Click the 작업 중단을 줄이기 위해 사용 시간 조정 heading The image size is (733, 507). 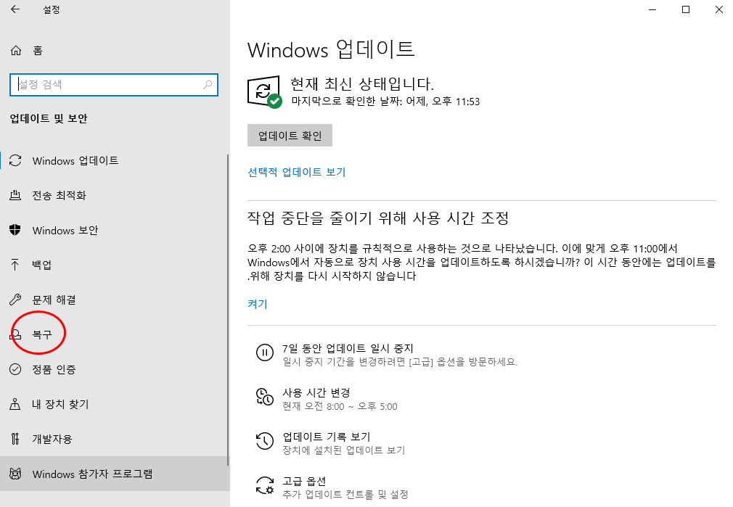377,218
